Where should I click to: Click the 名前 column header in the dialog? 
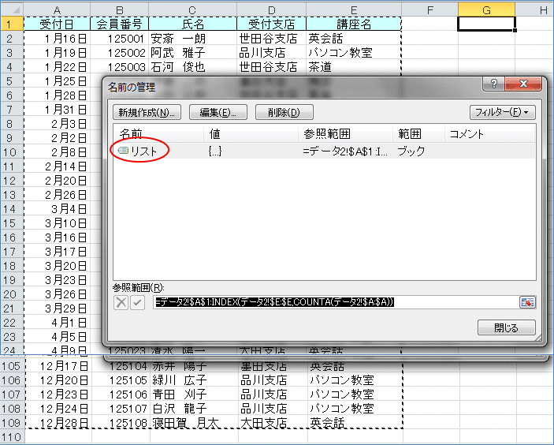coord(158,133)
